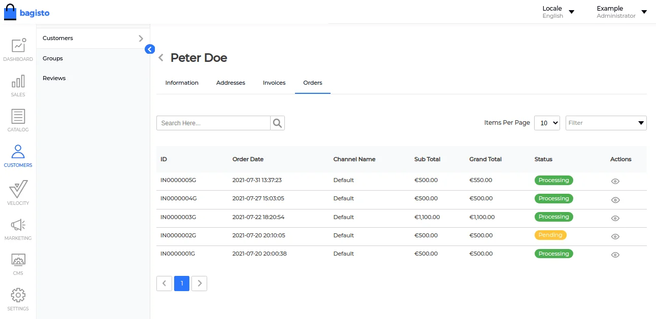
Task: Switch to the Invoices tab
Action: click(274, 83)
